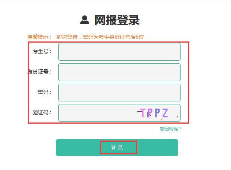Click the 密码 field label
The image size is (231, 170).
pos(45,92)
